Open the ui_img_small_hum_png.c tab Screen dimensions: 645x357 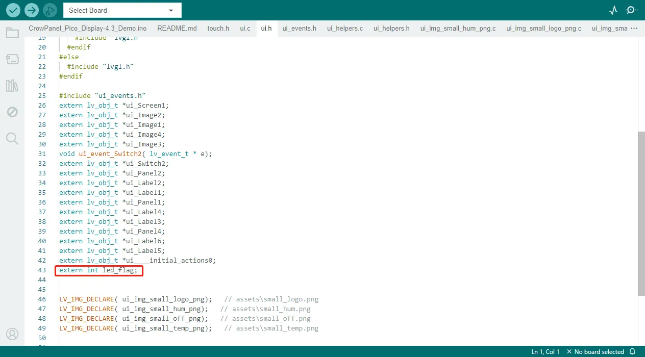458,29
